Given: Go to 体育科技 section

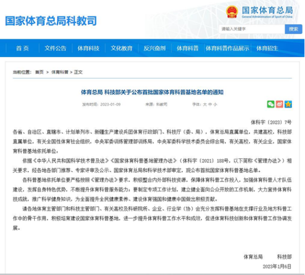Looking at the screenshot, I should click(x=89, y=48).
